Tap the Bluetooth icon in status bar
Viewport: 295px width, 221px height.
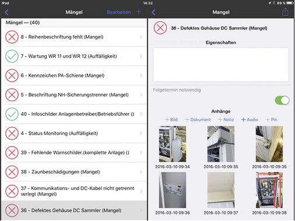273,3
